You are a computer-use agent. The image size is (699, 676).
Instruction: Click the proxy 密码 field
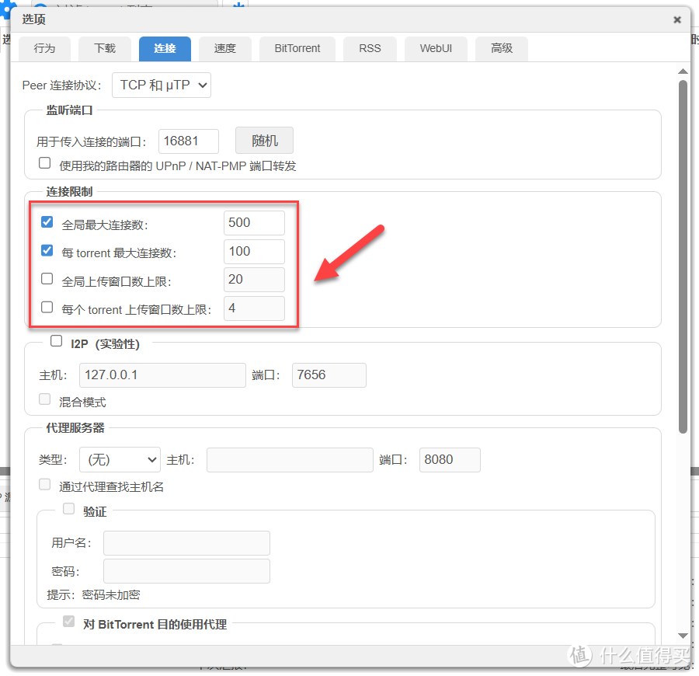point(186,571)
